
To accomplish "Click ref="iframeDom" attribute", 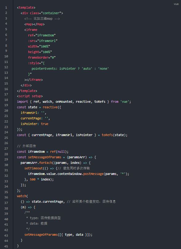I will tap(42, 35).
